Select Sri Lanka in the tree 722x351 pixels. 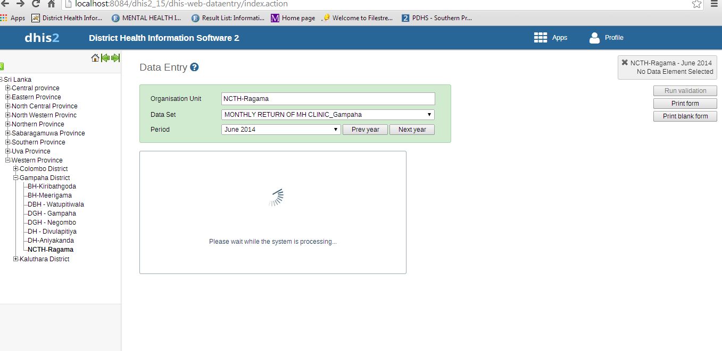pyautogui.click(x=18, y=80)
